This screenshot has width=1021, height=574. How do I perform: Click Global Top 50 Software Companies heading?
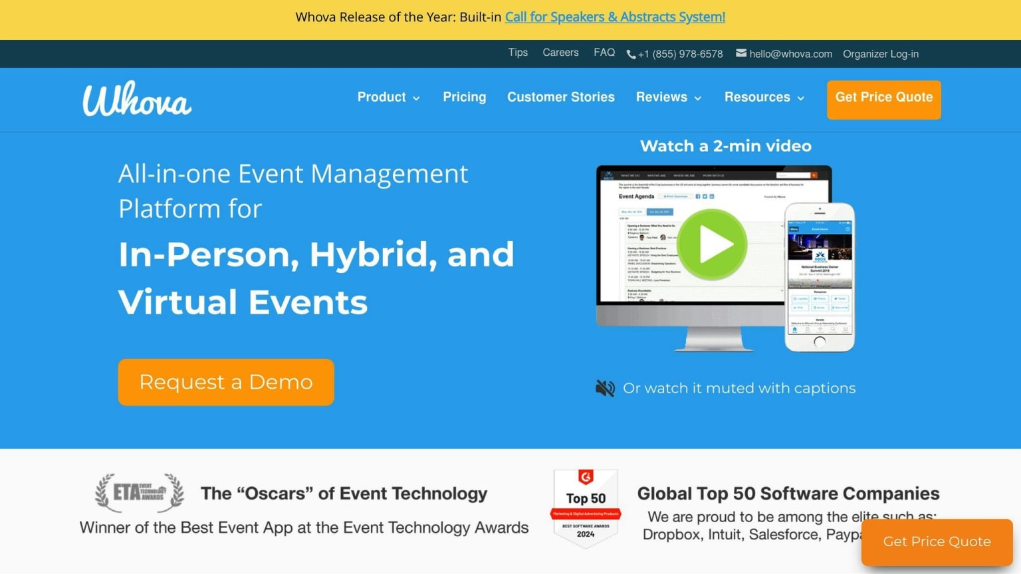[x=788, y=494]
